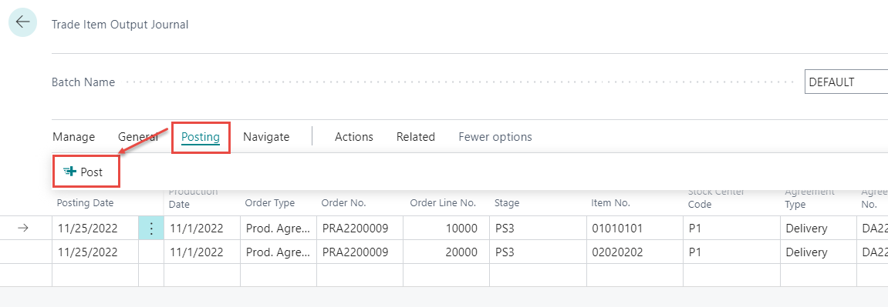
Task: Click Order Line No. 10000 cell
Action: pos(446,228)
